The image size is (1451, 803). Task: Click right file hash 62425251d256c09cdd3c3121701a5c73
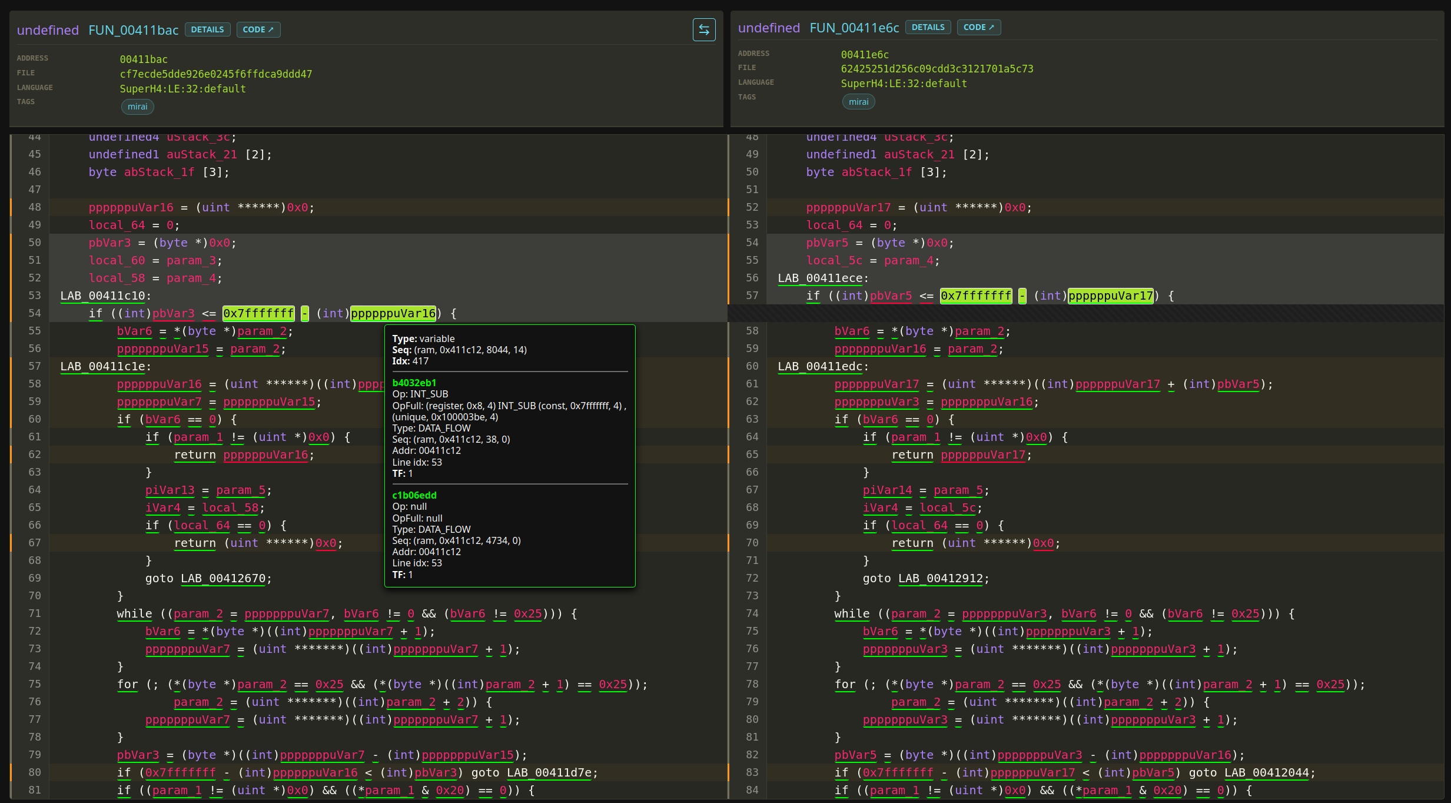click(x=937, y=69)
